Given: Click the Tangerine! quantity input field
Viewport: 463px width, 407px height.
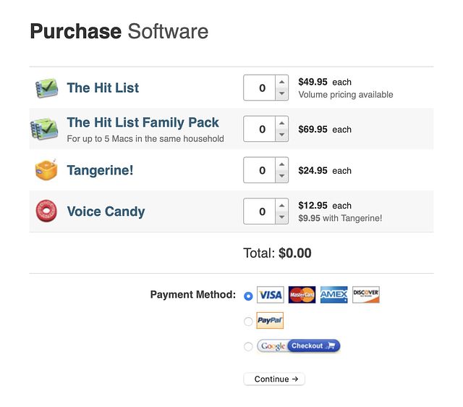Looking at the screenshot, I should (260, 170).
